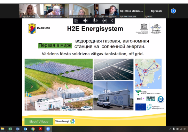Toggle the surround broadcast icon in overlay
The width and height of the screenshot is (188, 132).
[105, 21]
